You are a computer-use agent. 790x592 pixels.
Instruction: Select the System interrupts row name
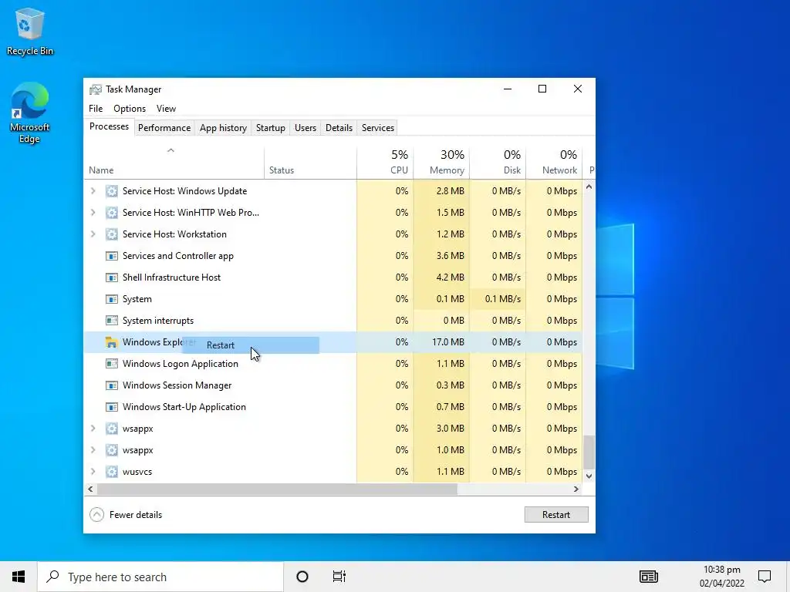coord(157,321)
